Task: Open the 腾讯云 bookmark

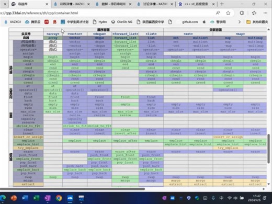Action: (33, 22)
